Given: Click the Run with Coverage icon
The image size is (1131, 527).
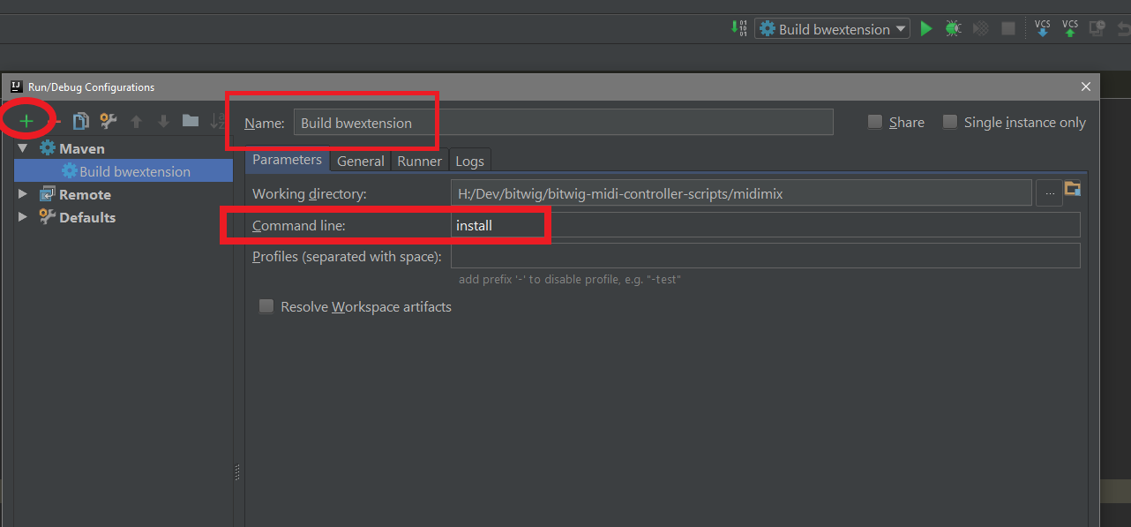Looking at the screenshot, I should point(980,28).
